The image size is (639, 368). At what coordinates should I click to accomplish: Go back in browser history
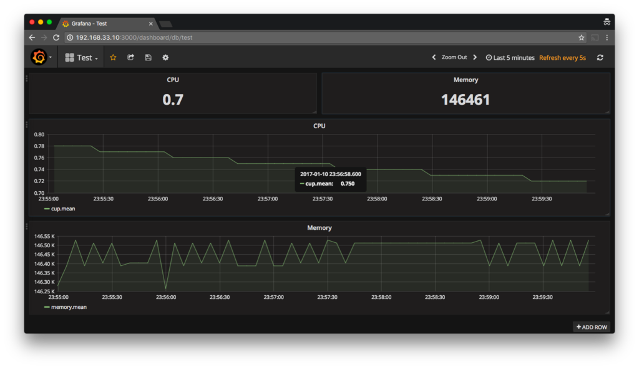pos(32,37)
